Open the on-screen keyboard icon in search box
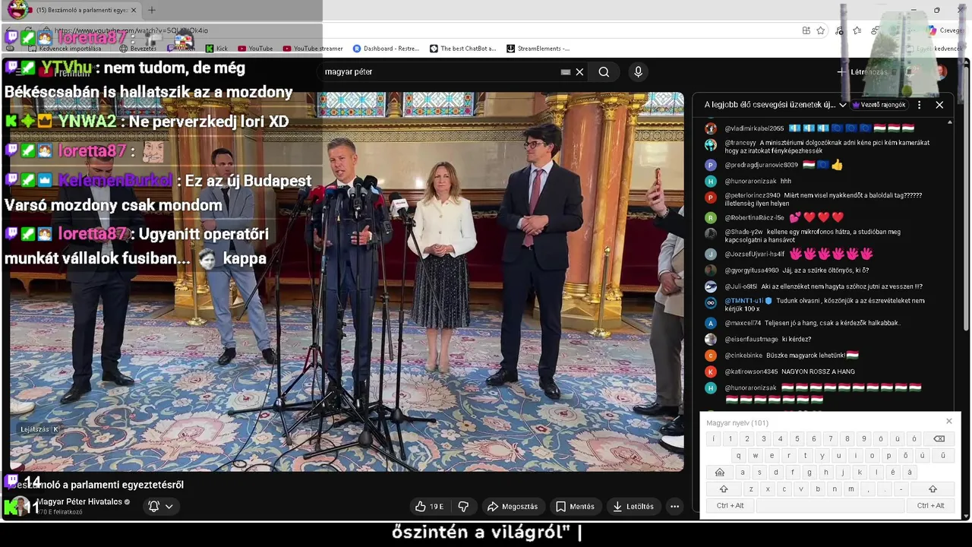972x547 pixels. [x=565, y=71]
